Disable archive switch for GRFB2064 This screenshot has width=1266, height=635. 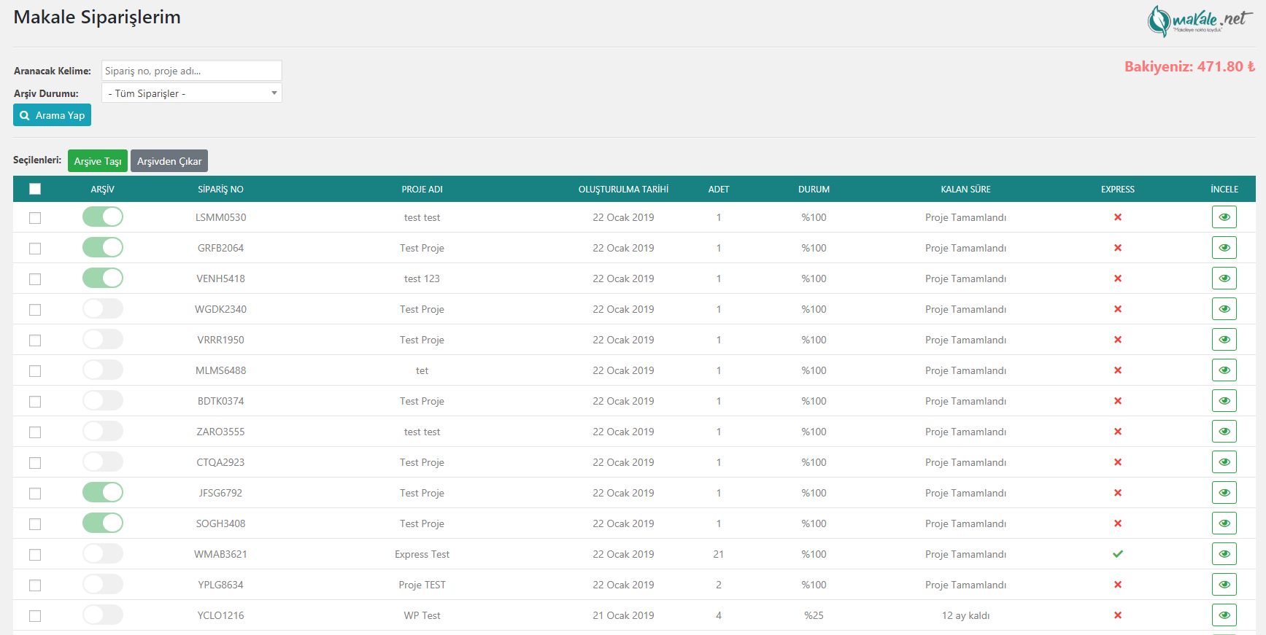103,247
